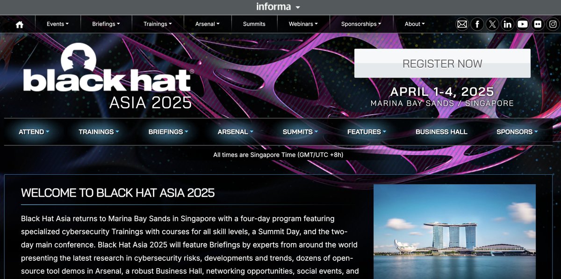Expand the SPONSORS menu

pos(517,132)
